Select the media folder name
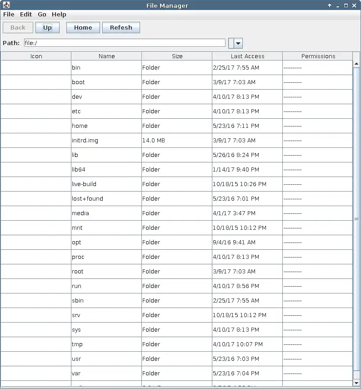This screenshot has width=361, height=389. [x=80, y=213]
